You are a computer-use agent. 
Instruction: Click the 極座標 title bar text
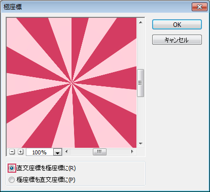[13, 7]
